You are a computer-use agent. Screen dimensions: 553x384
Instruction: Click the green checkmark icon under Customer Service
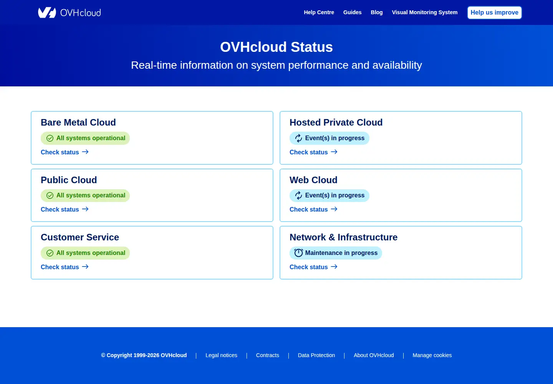point(50,253)
